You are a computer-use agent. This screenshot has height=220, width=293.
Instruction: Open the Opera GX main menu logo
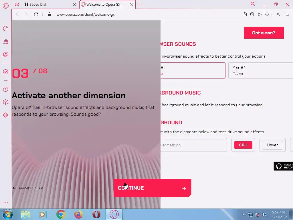tap(6, 5)
